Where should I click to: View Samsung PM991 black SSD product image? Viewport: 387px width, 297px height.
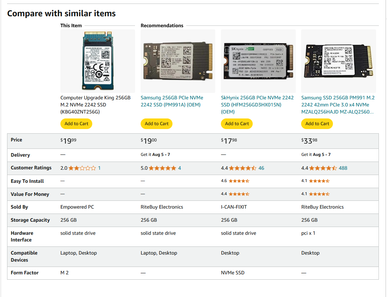point(339,61)
